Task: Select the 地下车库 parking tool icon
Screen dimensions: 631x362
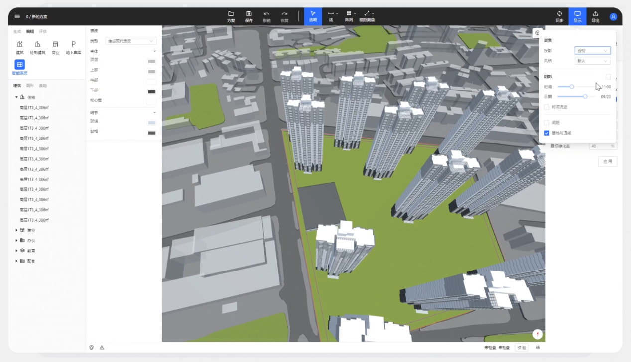Action: [73, 45]
